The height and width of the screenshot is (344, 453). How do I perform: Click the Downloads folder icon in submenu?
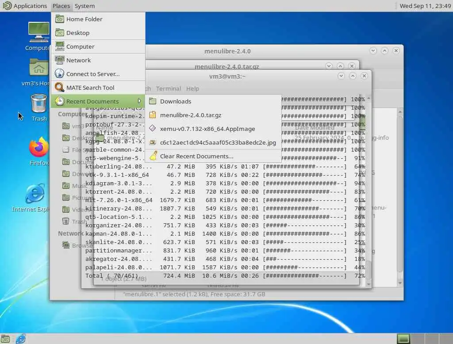(153, 101)
